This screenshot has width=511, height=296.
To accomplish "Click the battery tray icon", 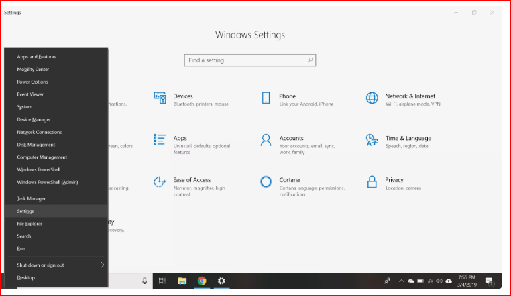I will 420,281.
